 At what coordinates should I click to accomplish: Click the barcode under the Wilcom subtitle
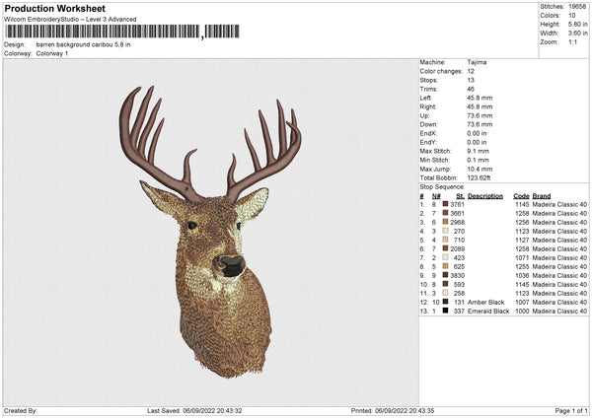click(122, 32)
